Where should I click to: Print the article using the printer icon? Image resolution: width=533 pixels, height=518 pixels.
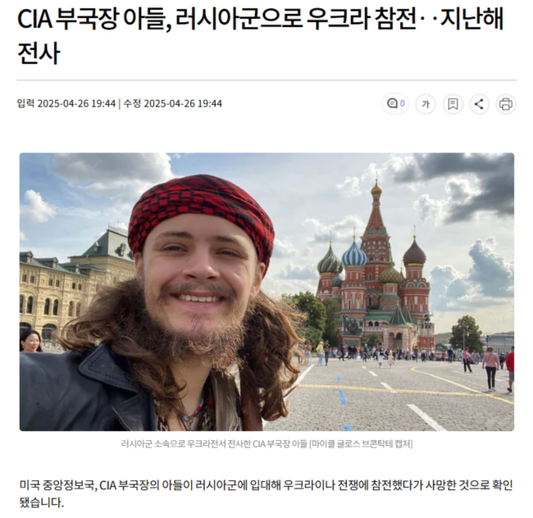coord(505,104)
